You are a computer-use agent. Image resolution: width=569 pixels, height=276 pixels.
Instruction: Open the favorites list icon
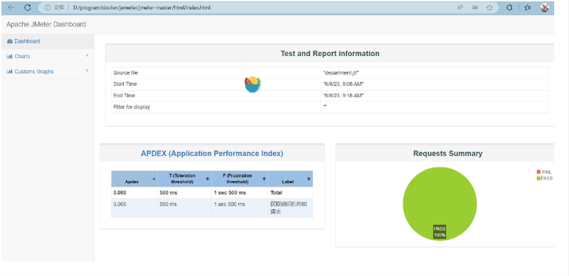pos(528,7)
